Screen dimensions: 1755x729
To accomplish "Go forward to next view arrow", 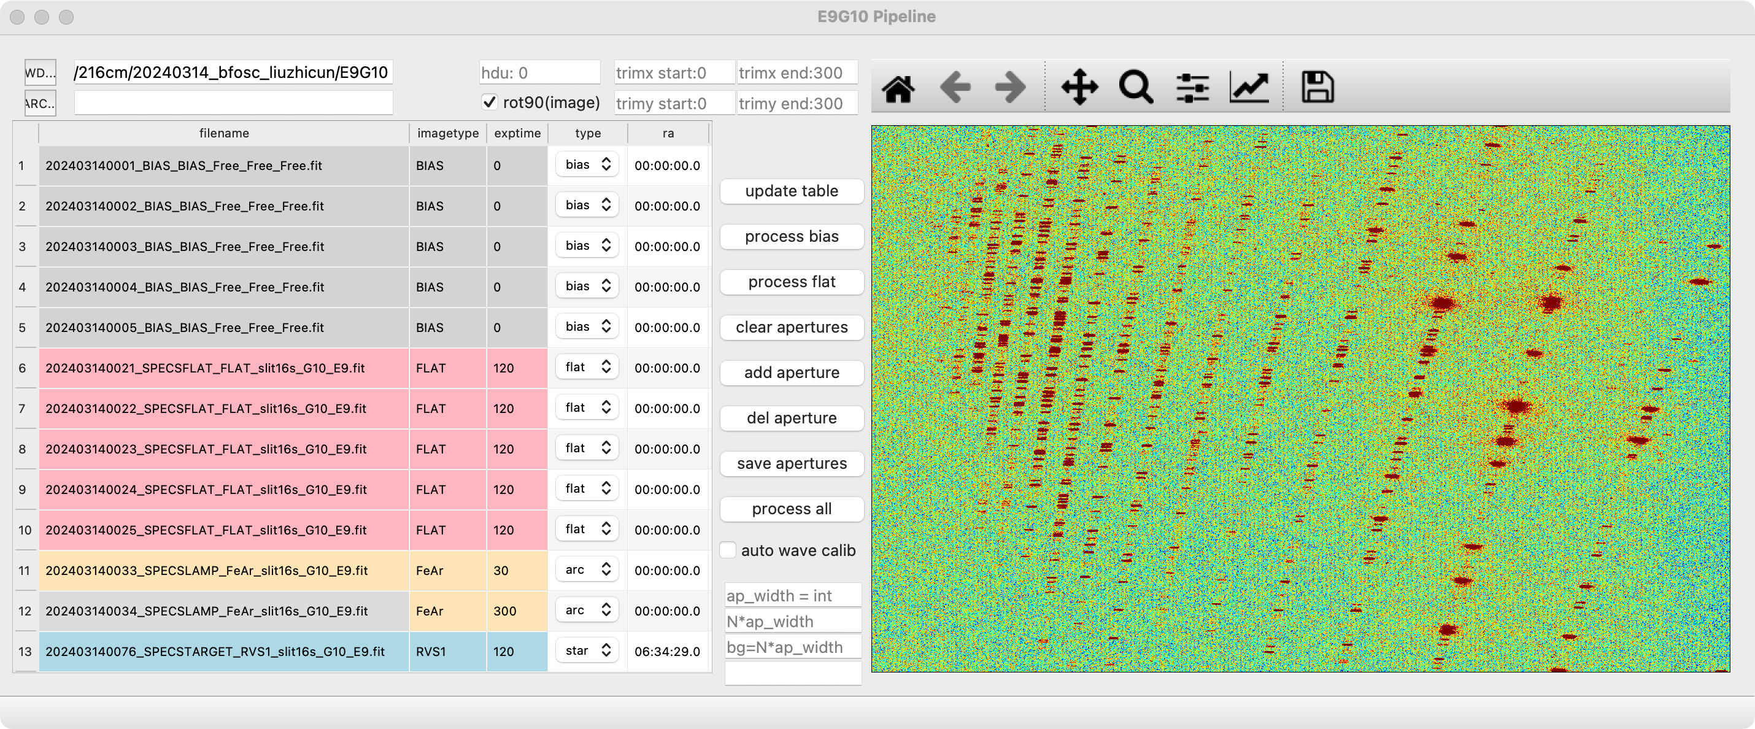I will coord(1010,88).
